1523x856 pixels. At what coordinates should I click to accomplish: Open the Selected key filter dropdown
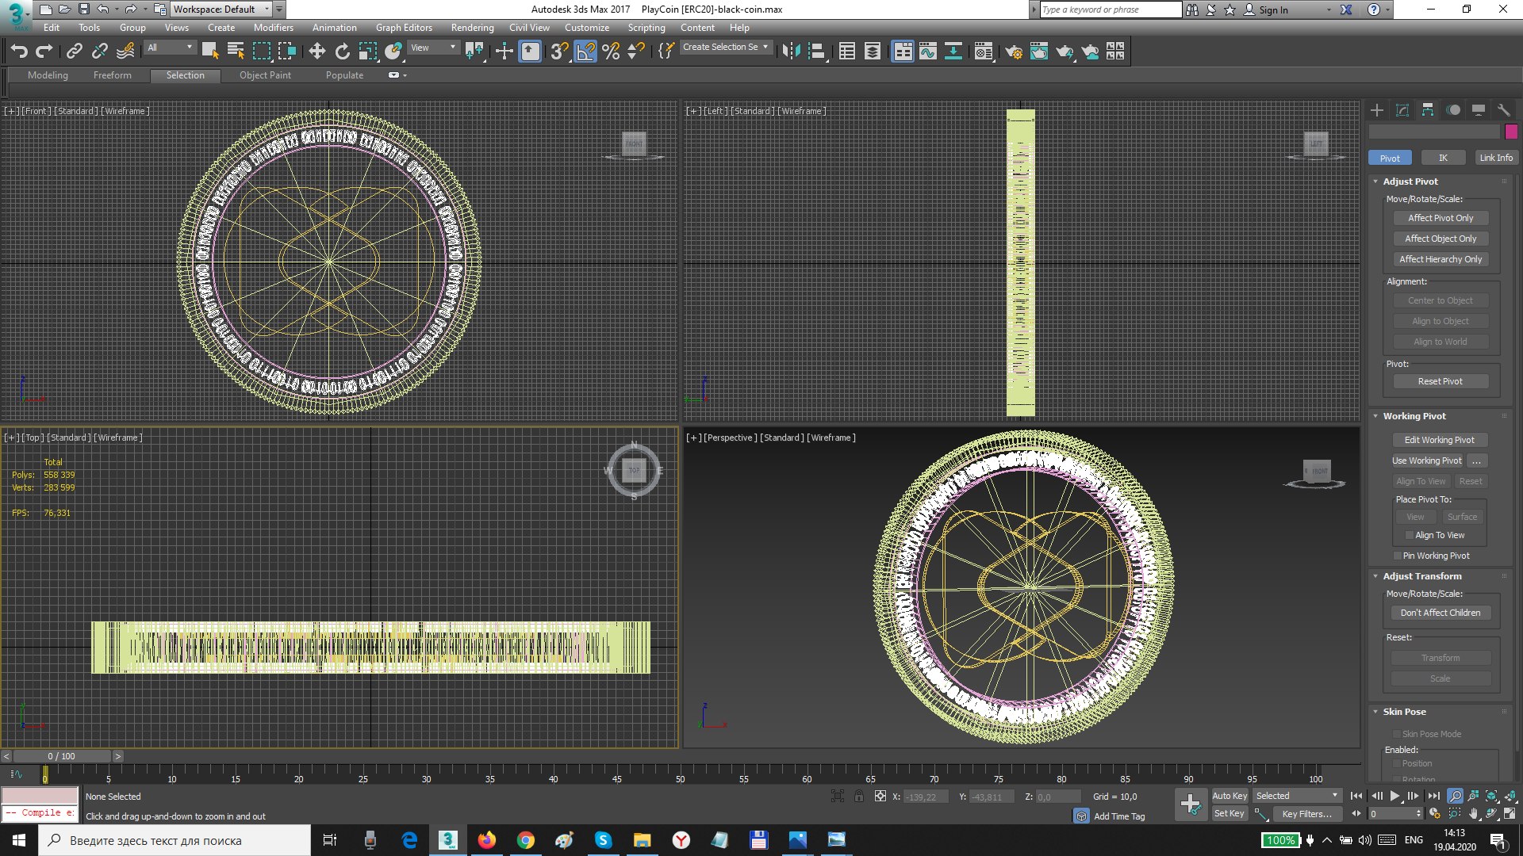coord(1297,796)
